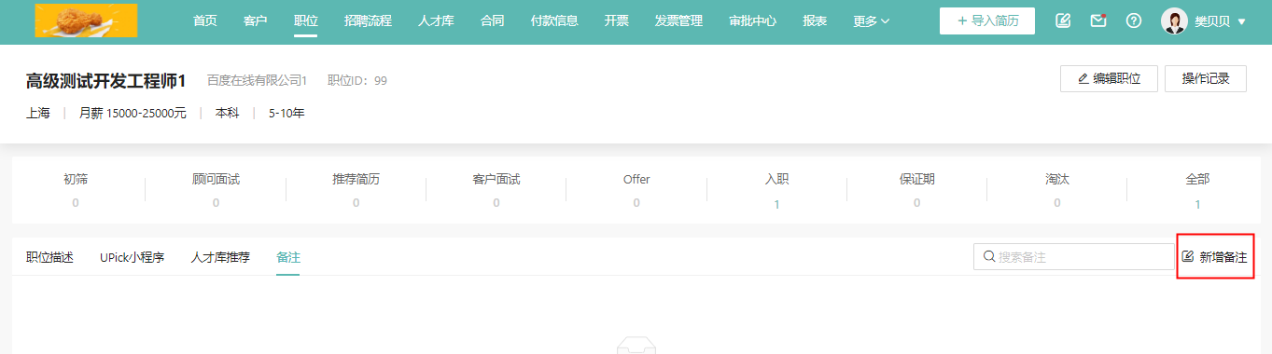The height and width of the screenshot is (354, 1272).
Task: Click the company name 百度在线有限公司1
Action: click(257, 81)
